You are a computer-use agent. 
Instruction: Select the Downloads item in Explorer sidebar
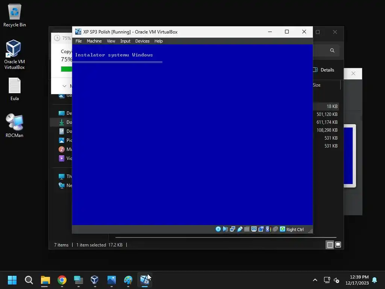[x=61, y=122]
